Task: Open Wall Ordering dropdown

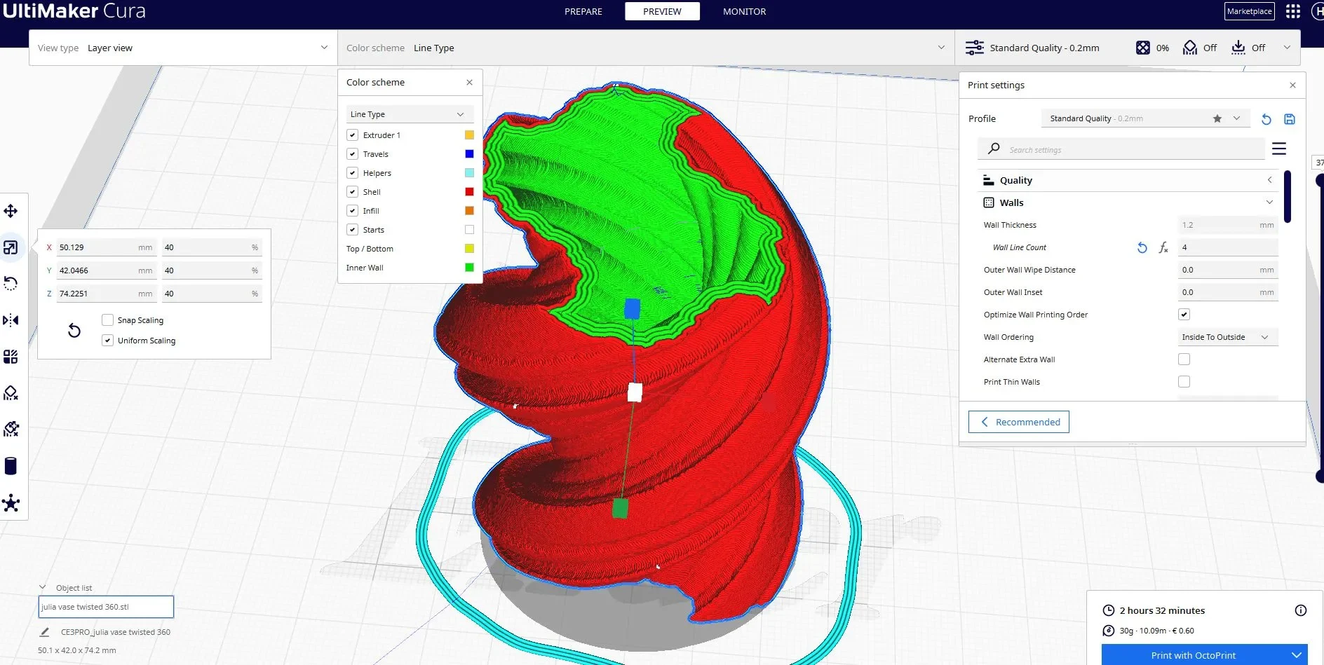Action: tap(1228, 337)
